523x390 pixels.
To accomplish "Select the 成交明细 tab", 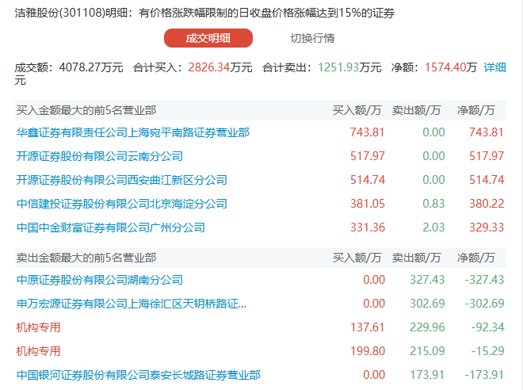I will pyautogui.click(x=208, y=38).
